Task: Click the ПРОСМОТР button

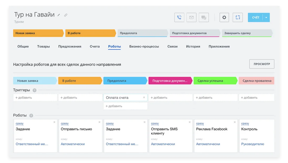Action: tap(261, 64)
